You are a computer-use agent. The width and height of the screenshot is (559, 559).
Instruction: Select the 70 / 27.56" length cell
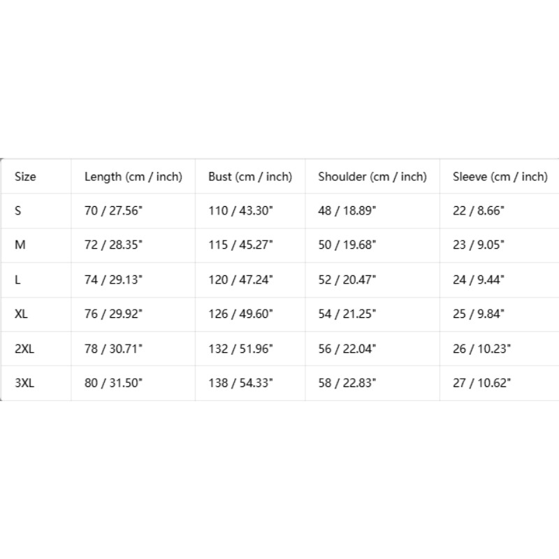(x=113, y=211)
